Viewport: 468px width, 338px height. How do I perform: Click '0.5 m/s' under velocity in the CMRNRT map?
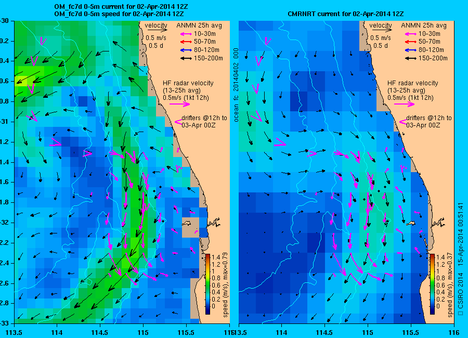pyautogui.click(x=381, y=38)
